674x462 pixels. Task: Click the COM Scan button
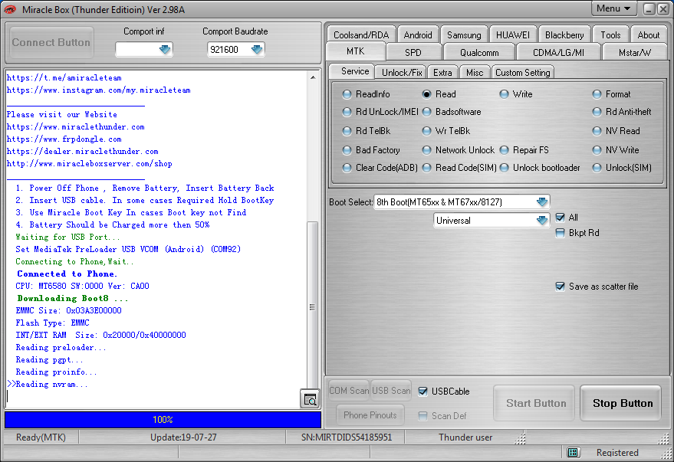349,390
